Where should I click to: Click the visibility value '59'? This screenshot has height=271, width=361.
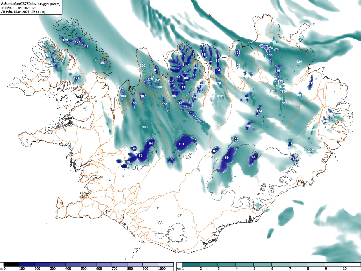(128, 163)
